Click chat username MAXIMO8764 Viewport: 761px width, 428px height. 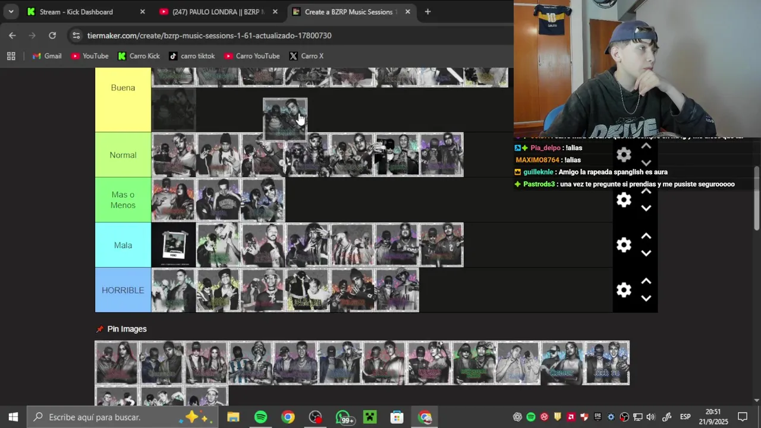[537, 160]
